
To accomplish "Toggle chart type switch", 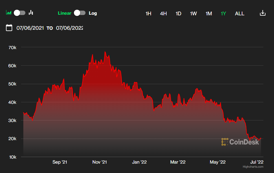I will pyautogui.click(x=20, y=13).
